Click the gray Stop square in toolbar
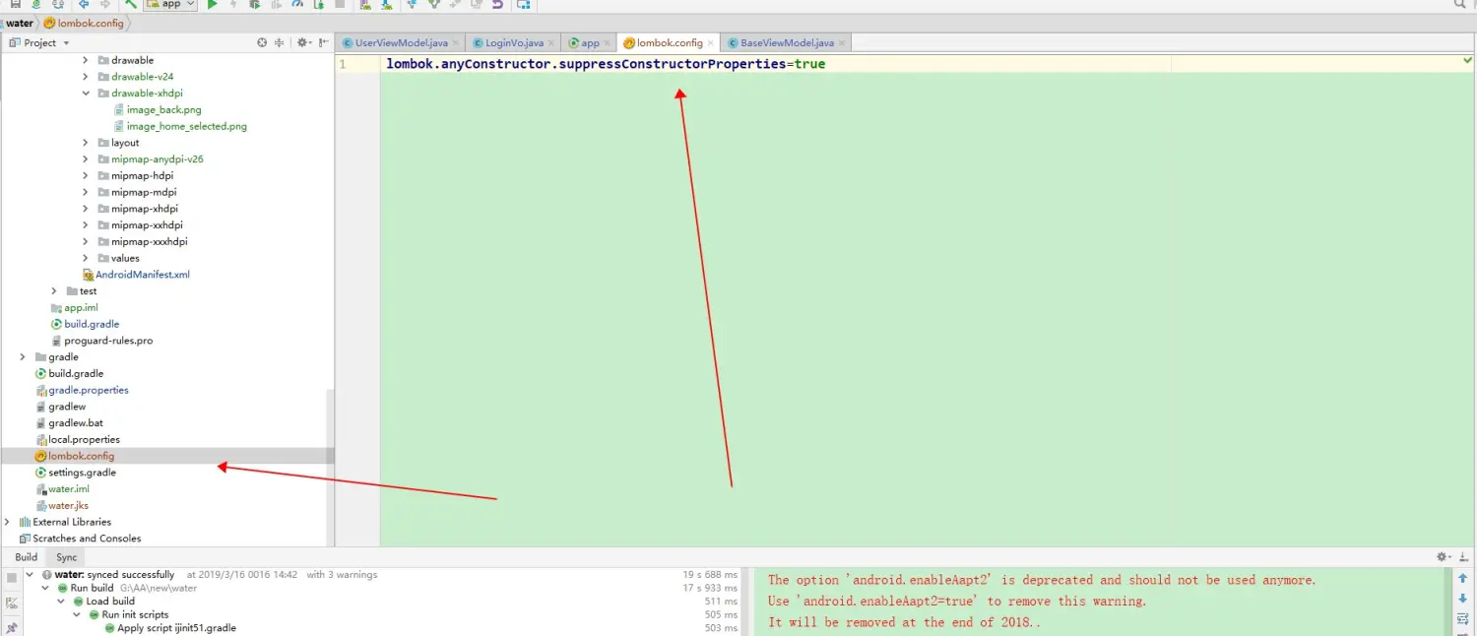Image resolution: width=1477 pixels, height=636 pixels. tap(340, 4)
